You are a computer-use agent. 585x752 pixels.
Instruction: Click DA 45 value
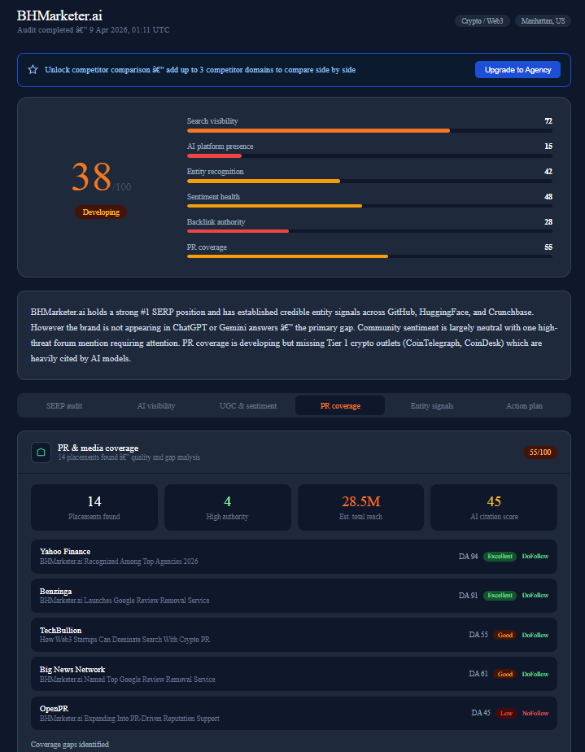pos(481,713)
